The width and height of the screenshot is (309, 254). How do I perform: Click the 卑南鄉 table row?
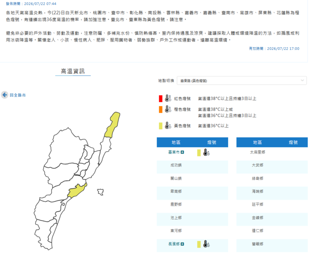pos(192,193)
